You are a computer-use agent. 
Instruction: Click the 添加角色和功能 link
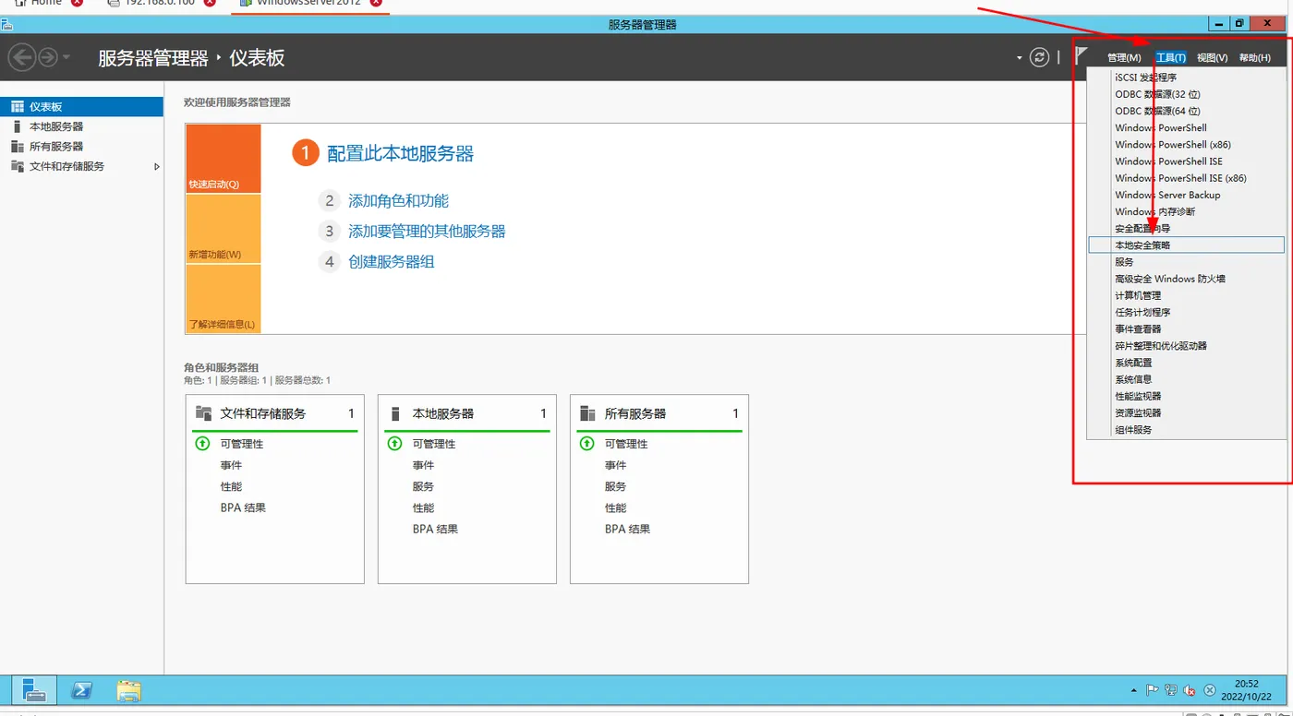click(398, 200)
